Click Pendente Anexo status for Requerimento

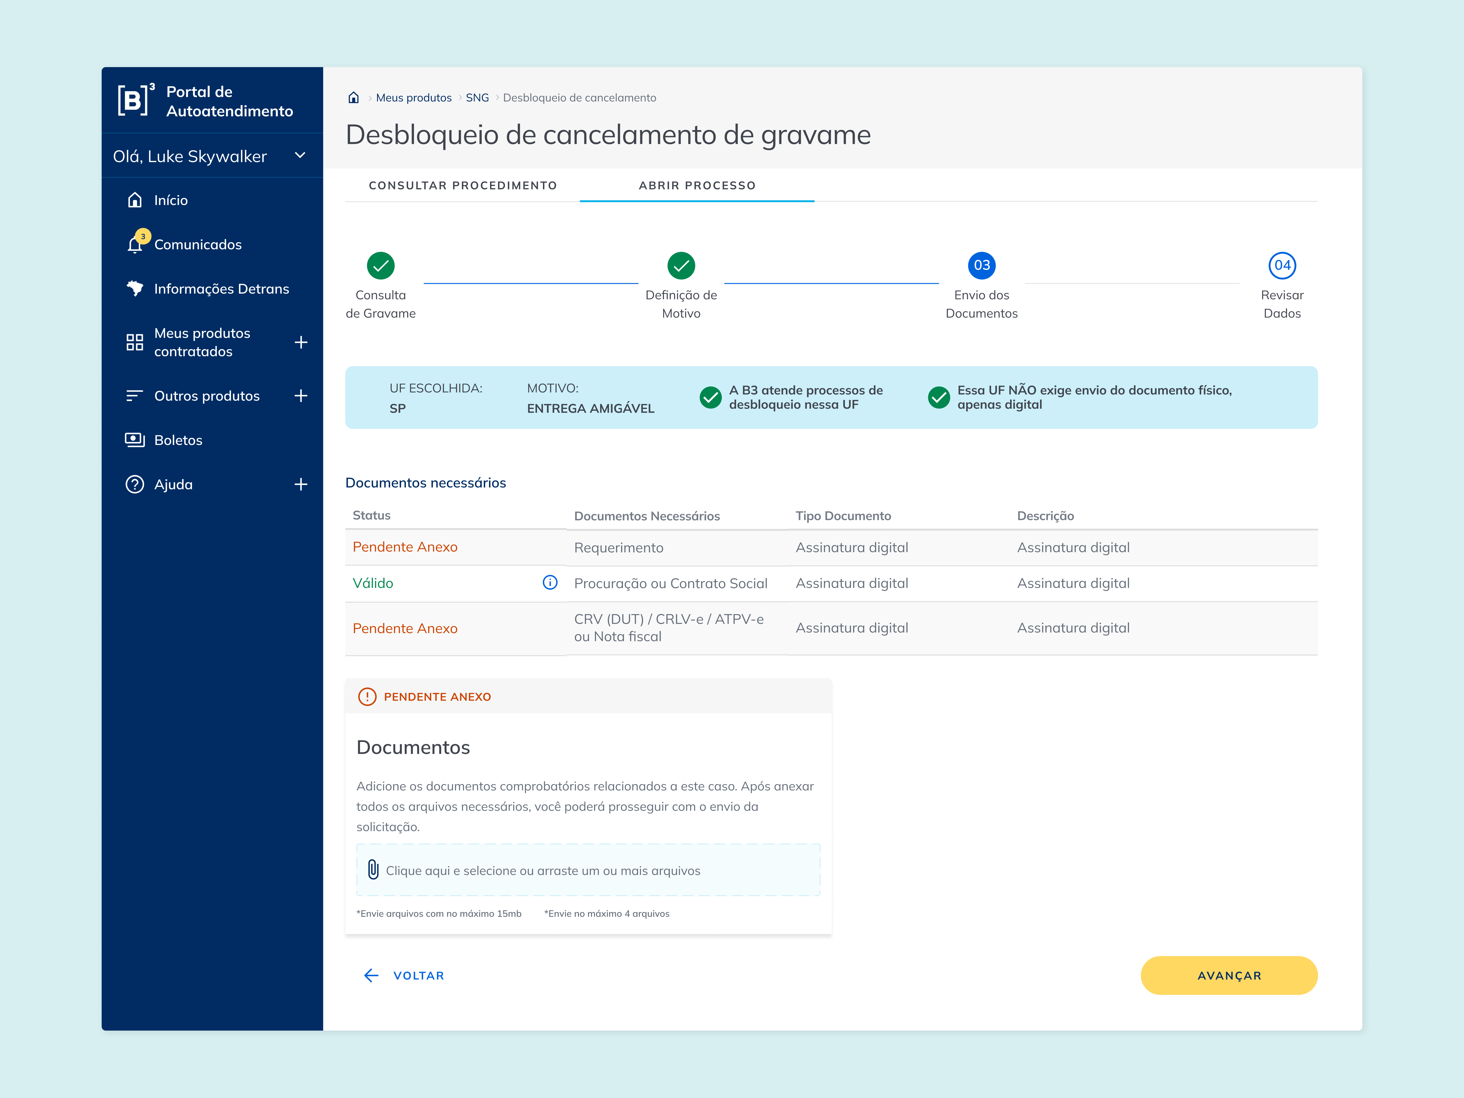[405, 547]
